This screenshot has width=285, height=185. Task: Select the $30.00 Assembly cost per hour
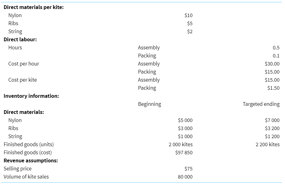point(272,64)
